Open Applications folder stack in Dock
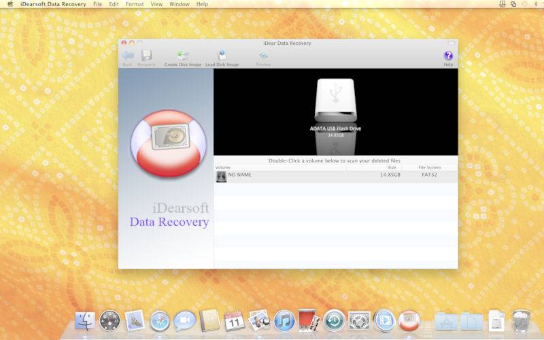 (447, 321)
